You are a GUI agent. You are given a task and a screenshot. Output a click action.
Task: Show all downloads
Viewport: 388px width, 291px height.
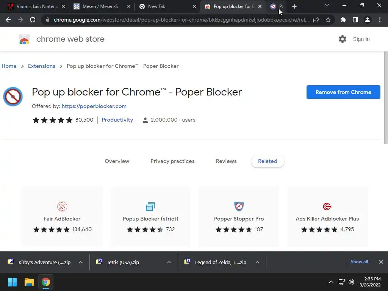(x=359, y=262)
